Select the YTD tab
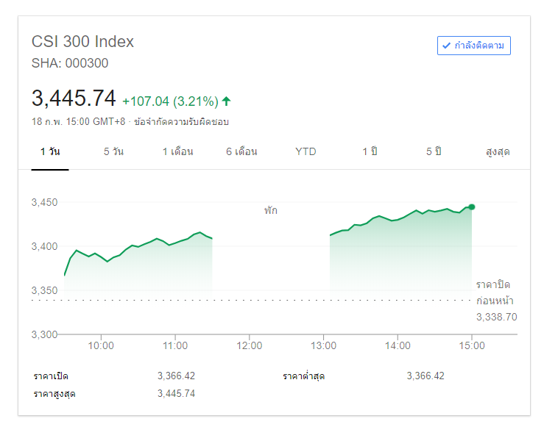Viewport: 544px width, 427px height. point(305,151)
